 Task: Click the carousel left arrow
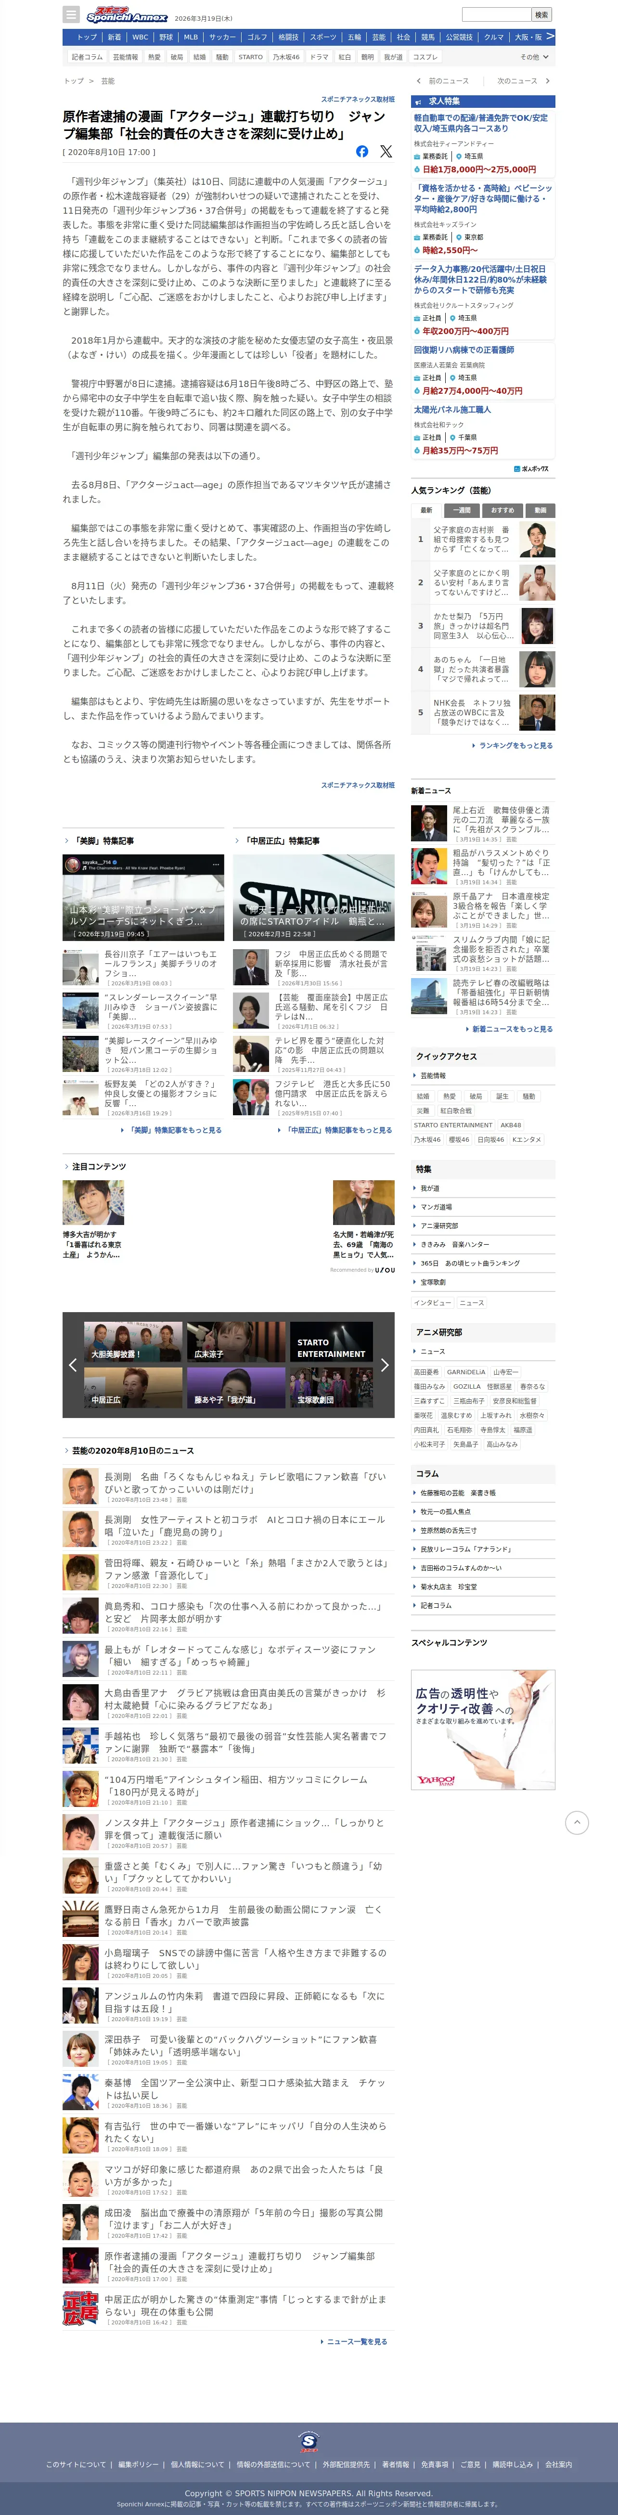[x=72, y=1364]
